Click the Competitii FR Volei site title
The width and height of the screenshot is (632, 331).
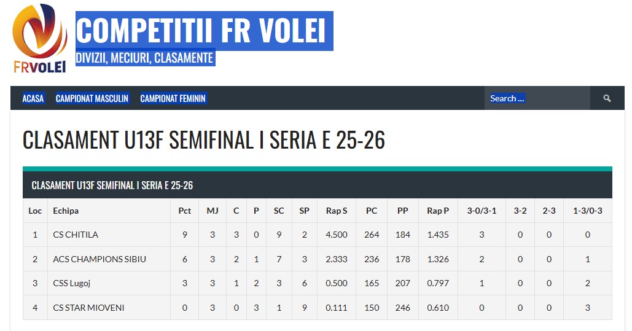point(204,30)
